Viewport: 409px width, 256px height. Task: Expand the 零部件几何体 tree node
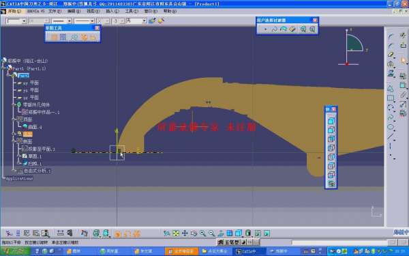[14, 104]
